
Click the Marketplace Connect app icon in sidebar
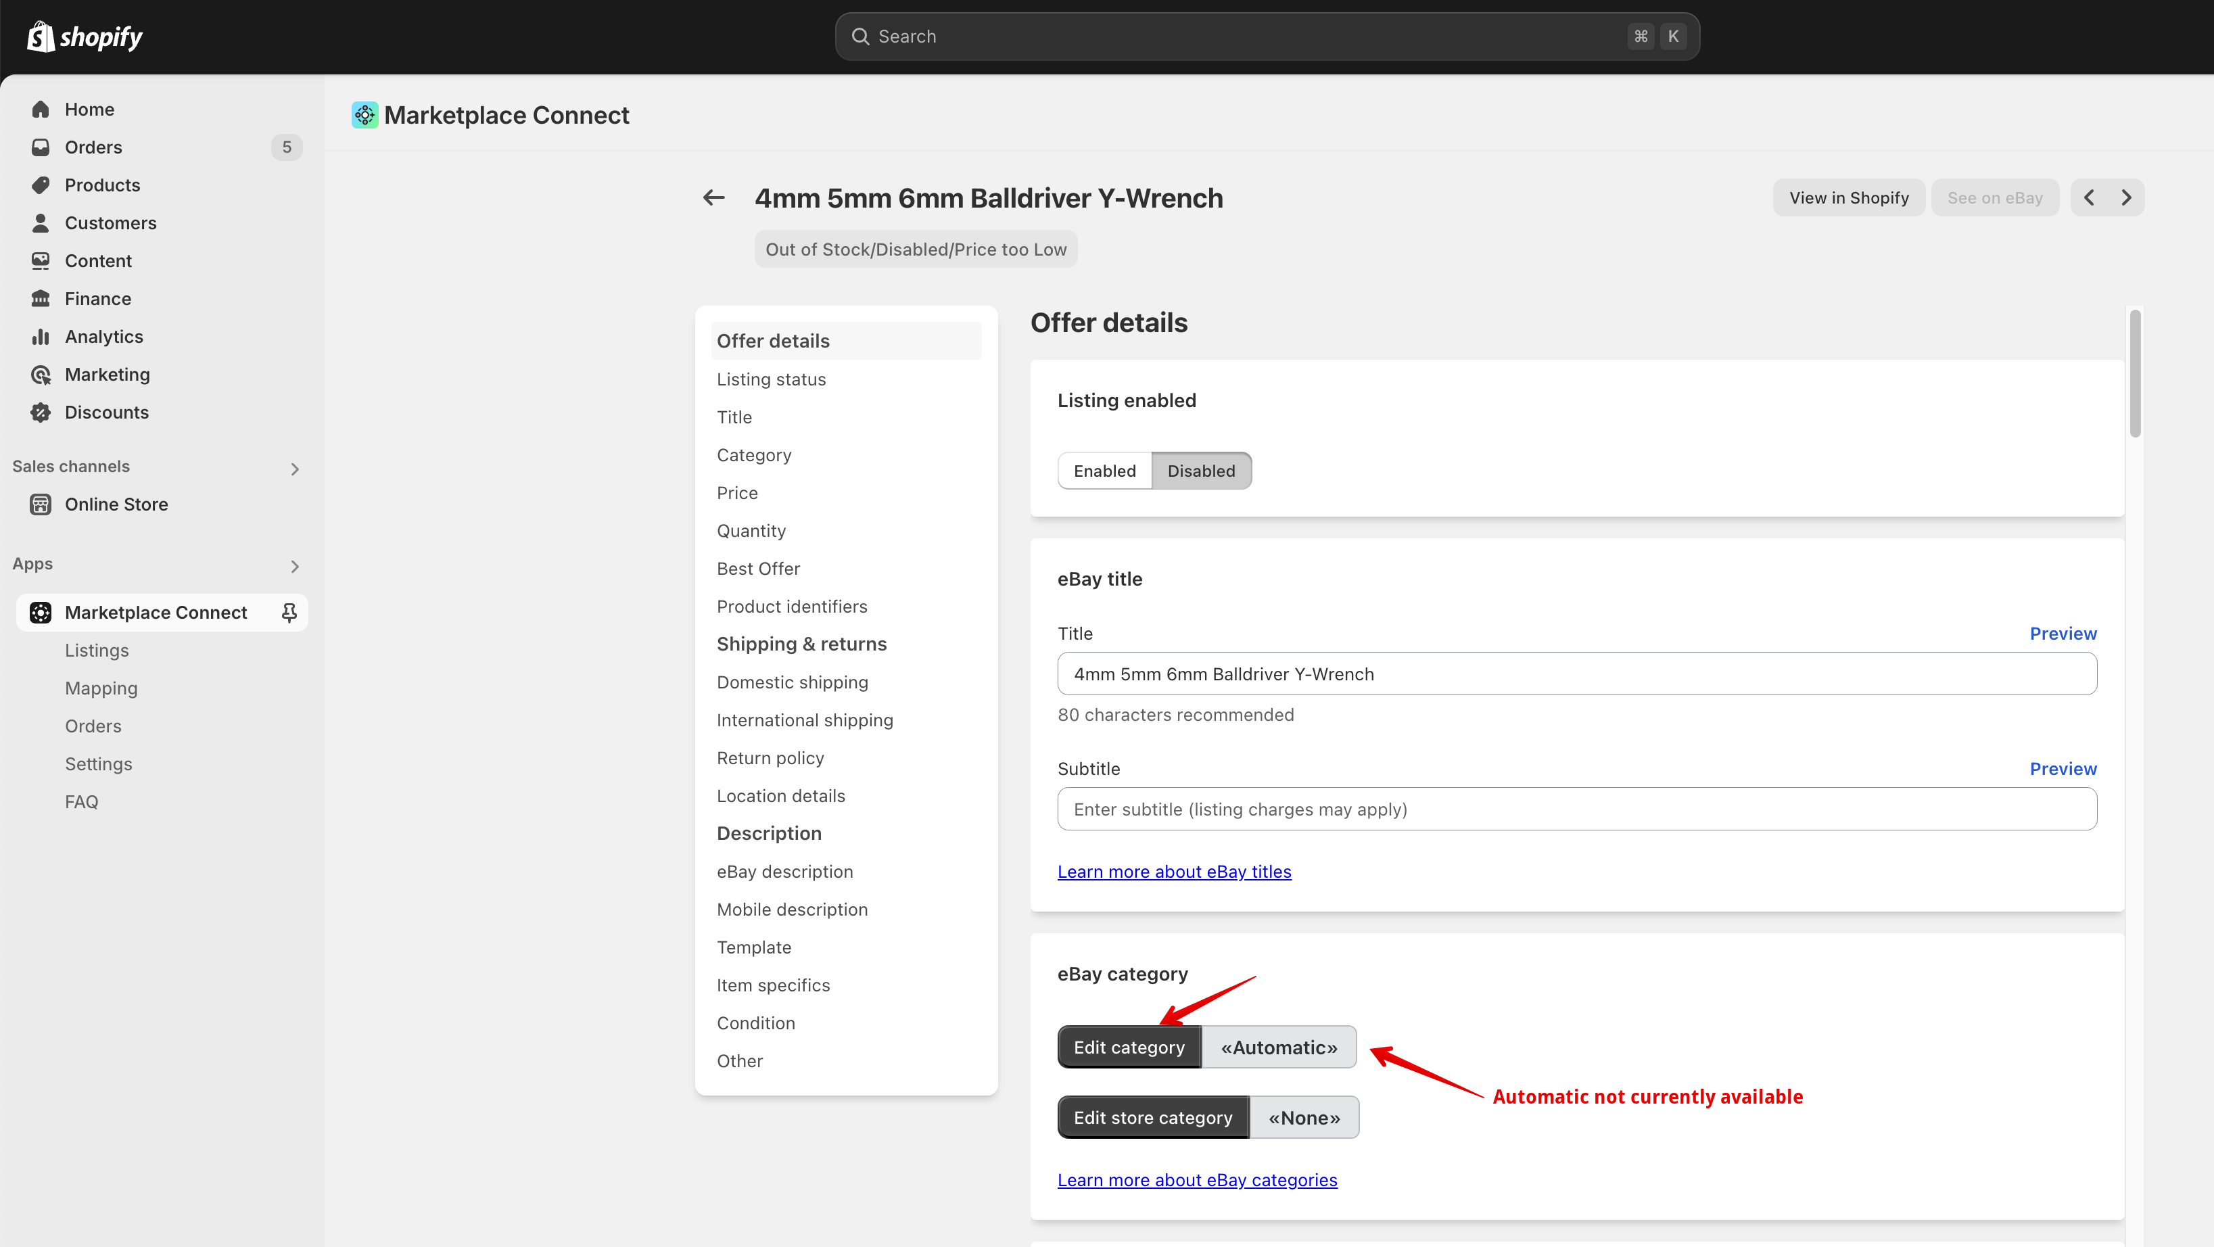point(41,612)
